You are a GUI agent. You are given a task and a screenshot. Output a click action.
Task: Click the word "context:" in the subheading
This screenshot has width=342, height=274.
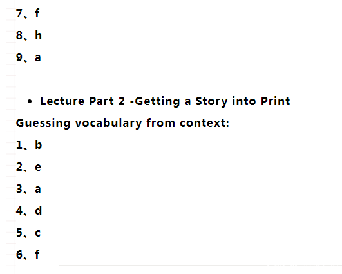[x=204, y=123]
